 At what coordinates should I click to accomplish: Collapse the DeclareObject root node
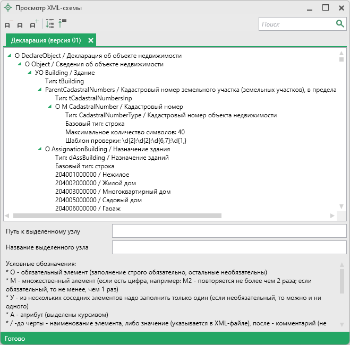point(10,56)
